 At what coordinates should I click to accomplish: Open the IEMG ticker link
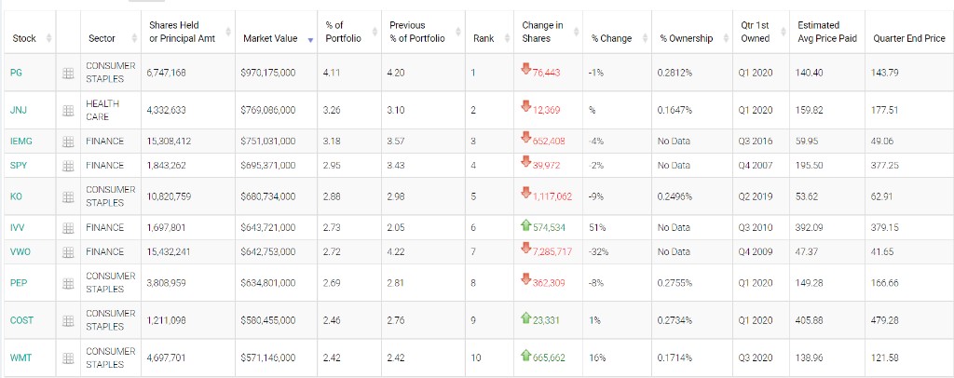coord(20,142)
